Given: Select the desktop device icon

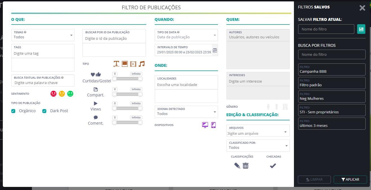Looking at the screenshot, I should (x=205, y=125).
